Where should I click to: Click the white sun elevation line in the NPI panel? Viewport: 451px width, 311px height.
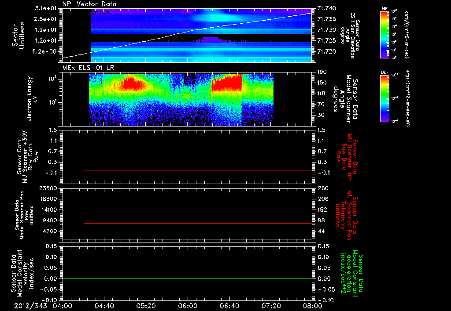tap(187, 35)
